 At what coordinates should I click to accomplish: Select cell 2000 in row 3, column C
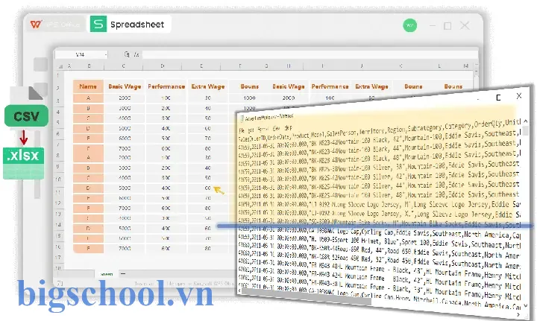125,98
